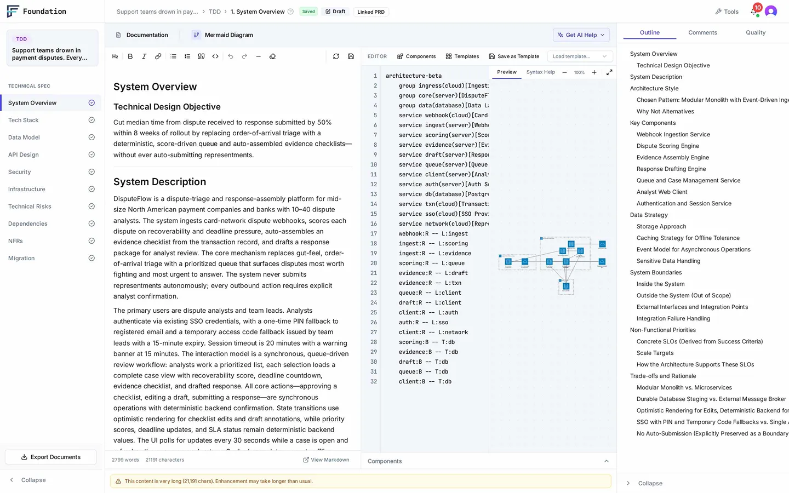Insert a bulleted list
This screenshot has width=789, height=493.
(174, 56)
